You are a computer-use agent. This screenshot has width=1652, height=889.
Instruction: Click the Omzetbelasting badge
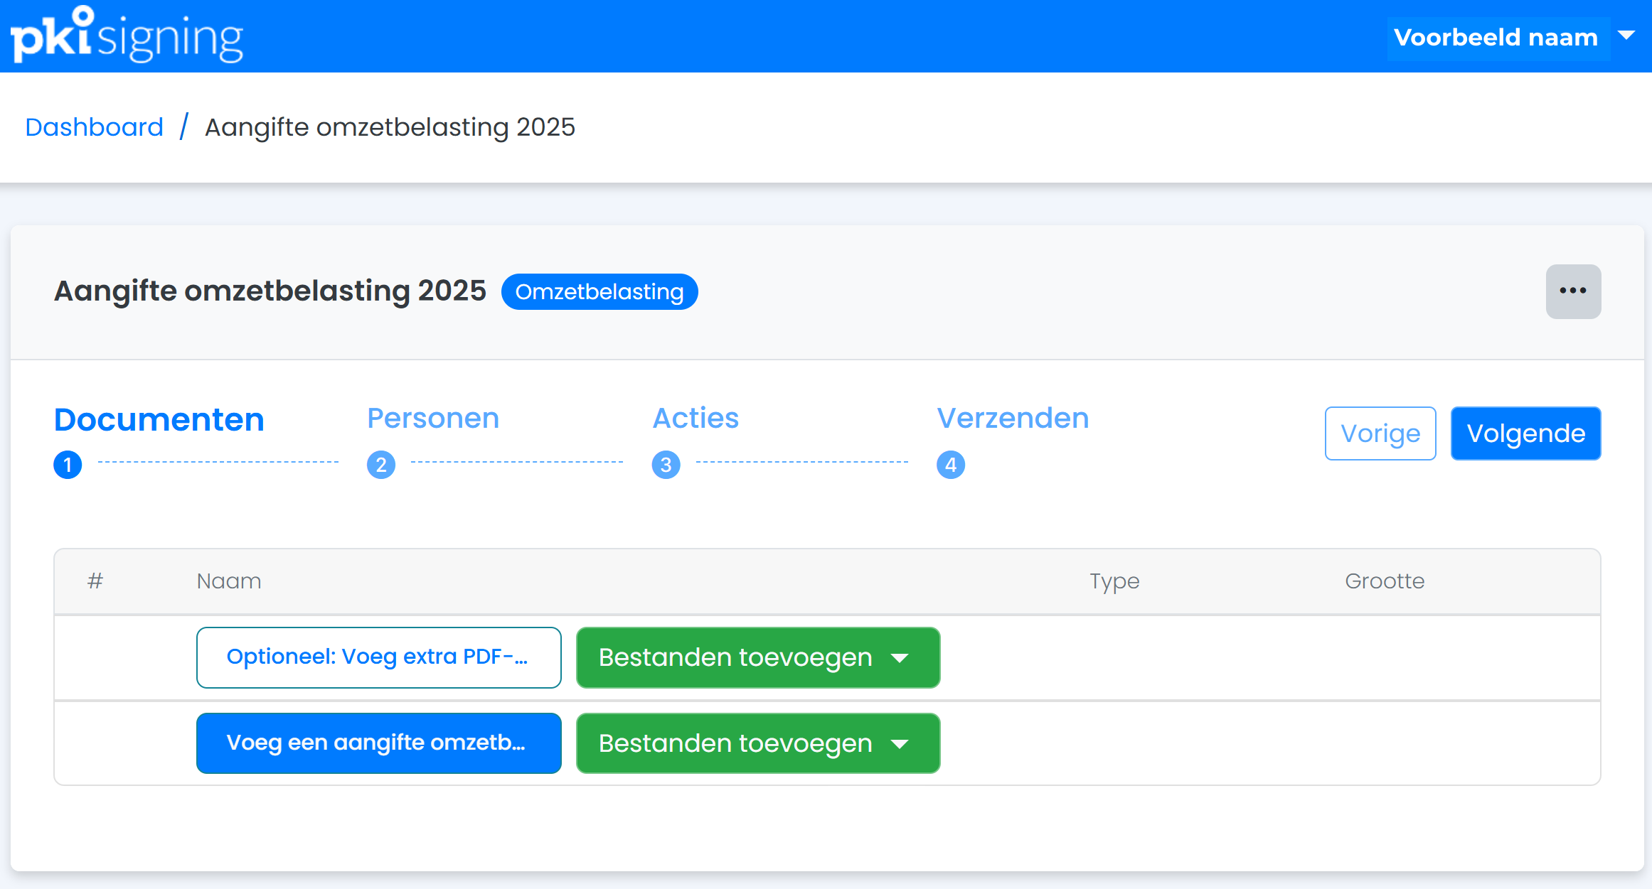(x=599, y=291)
